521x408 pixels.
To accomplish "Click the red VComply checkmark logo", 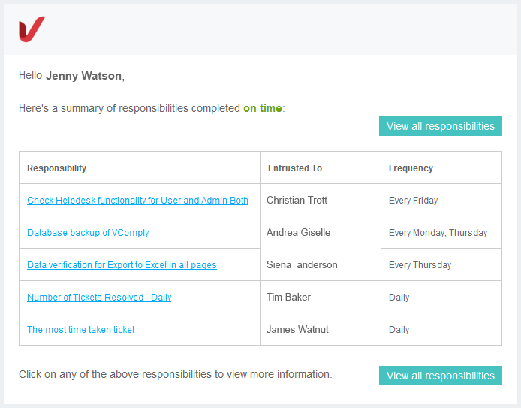I will pyautogui.click(x=32, y=29).
